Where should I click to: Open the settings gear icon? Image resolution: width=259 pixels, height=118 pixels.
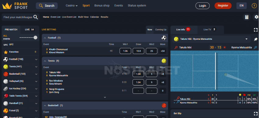(x=256, y=17)
